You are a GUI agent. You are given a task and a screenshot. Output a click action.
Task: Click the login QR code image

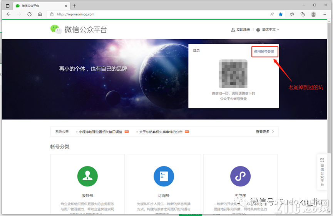tap(233, 73)
